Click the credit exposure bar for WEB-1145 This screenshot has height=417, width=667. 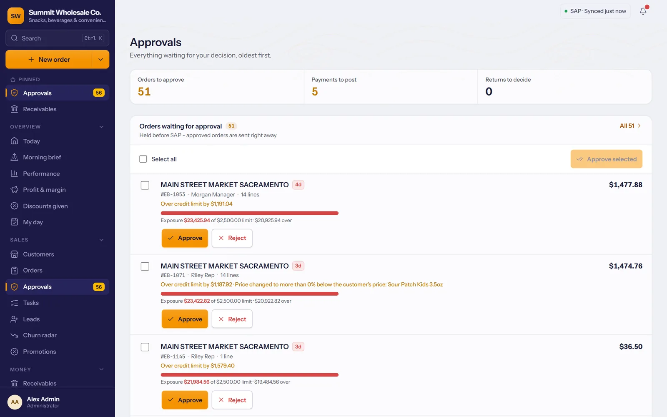pos(250,375)
